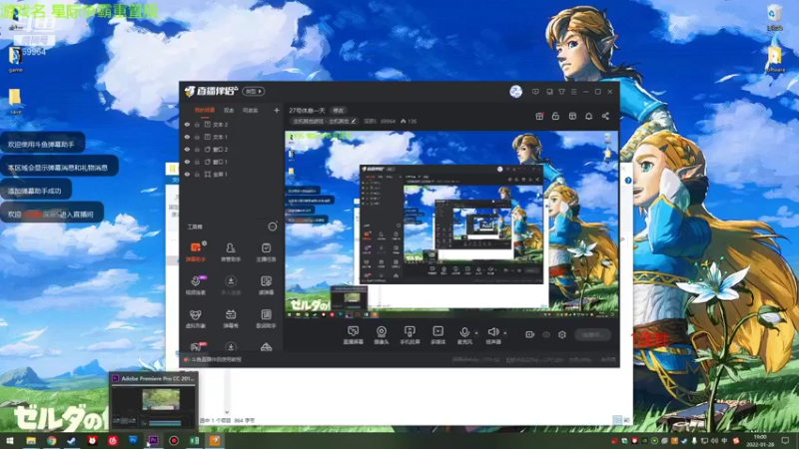Open the 斗鱼直播伴侣使用教程 tutorial link

pyautogui.click(x=216, y=359)
